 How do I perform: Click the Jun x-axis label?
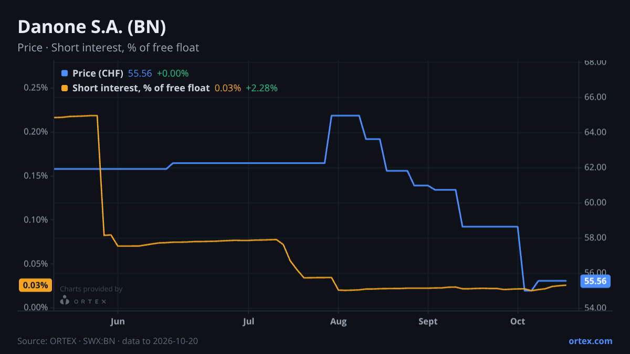[x=118, y=321]
